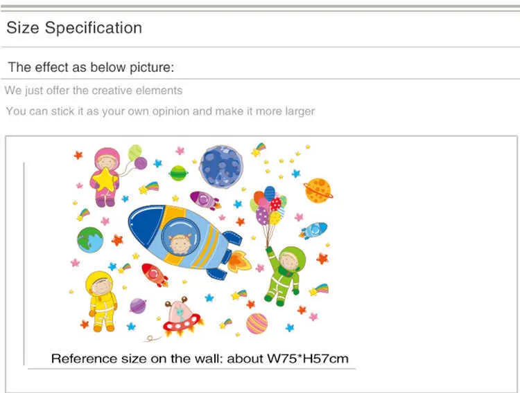520x393 pixels.
Task: Click the pink alien UFO
Action: (x=182, y=316)
